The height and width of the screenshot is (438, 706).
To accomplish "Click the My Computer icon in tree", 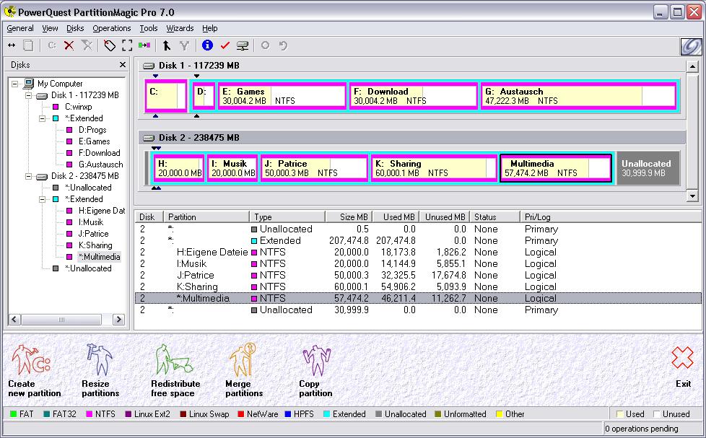I will click(x=29, y=83).
